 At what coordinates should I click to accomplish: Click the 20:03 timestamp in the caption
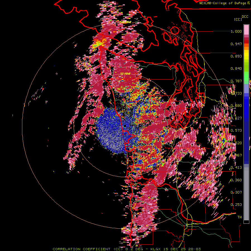coord(195,249)
